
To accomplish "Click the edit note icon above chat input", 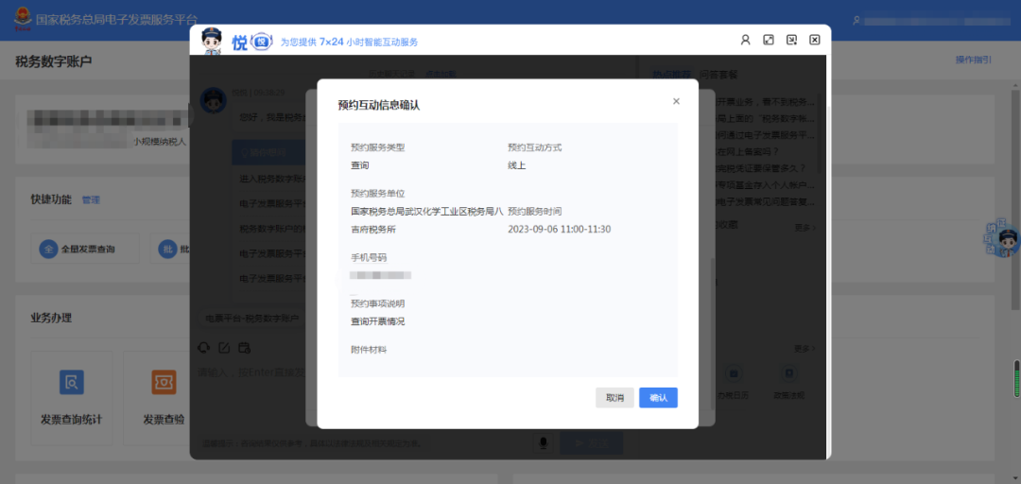I will coord(224,348).
